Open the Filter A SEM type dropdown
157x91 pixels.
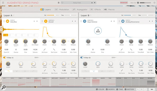tap(37, 57)
